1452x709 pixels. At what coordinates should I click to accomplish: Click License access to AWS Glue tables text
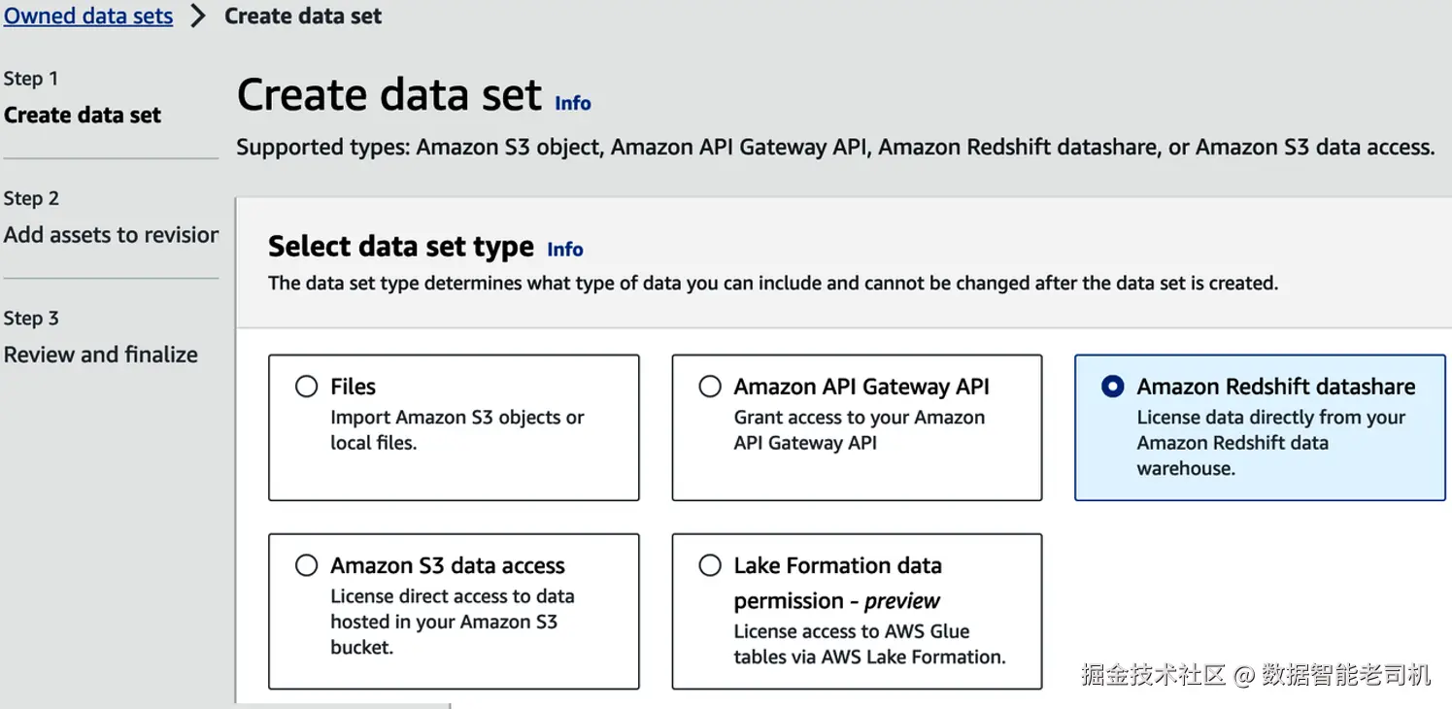(868, 644)
